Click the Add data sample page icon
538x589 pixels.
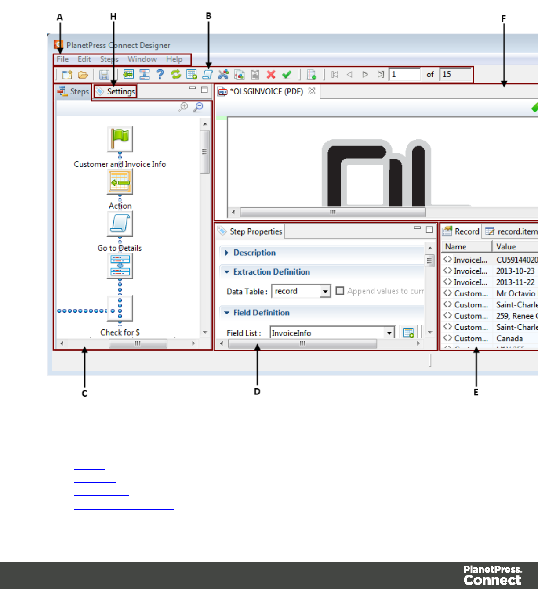point(312,75)
